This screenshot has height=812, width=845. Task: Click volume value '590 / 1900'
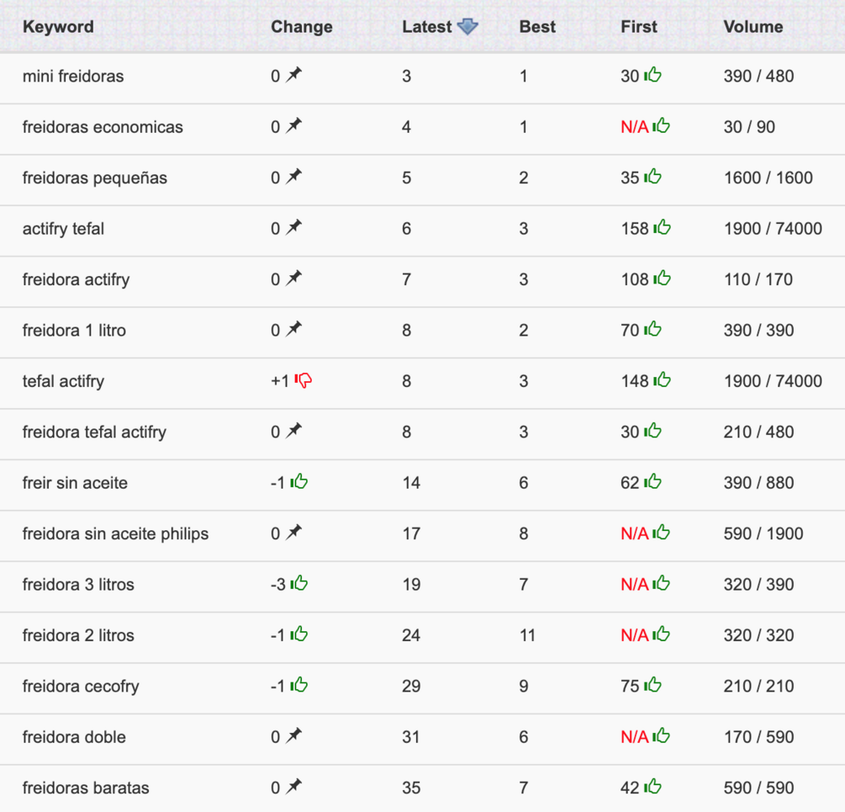tap(763, 533)
